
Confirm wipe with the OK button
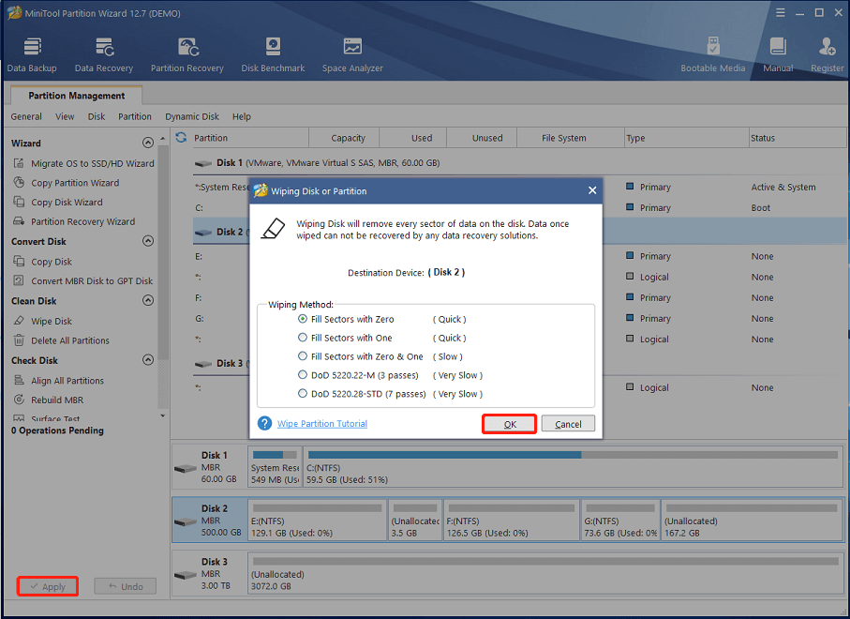[x=510, y=424]
